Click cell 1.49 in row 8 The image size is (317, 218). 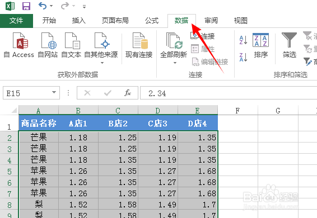coord(158,204)
